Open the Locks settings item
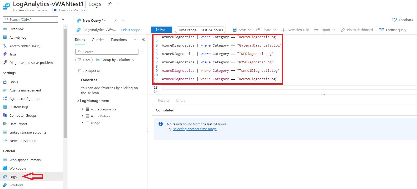 [14, 82]
